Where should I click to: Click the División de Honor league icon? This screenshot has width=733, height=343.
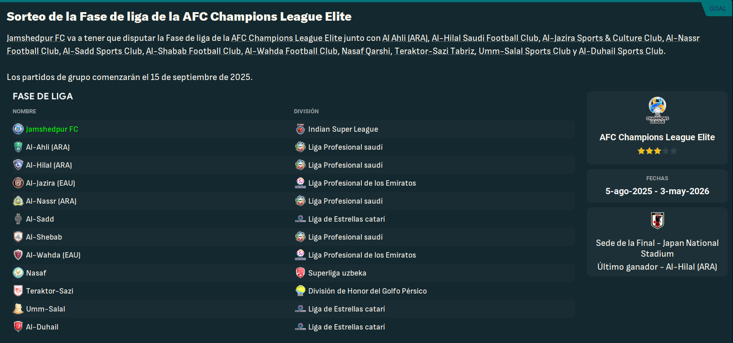pyautogui.click(x=300, y=291)
